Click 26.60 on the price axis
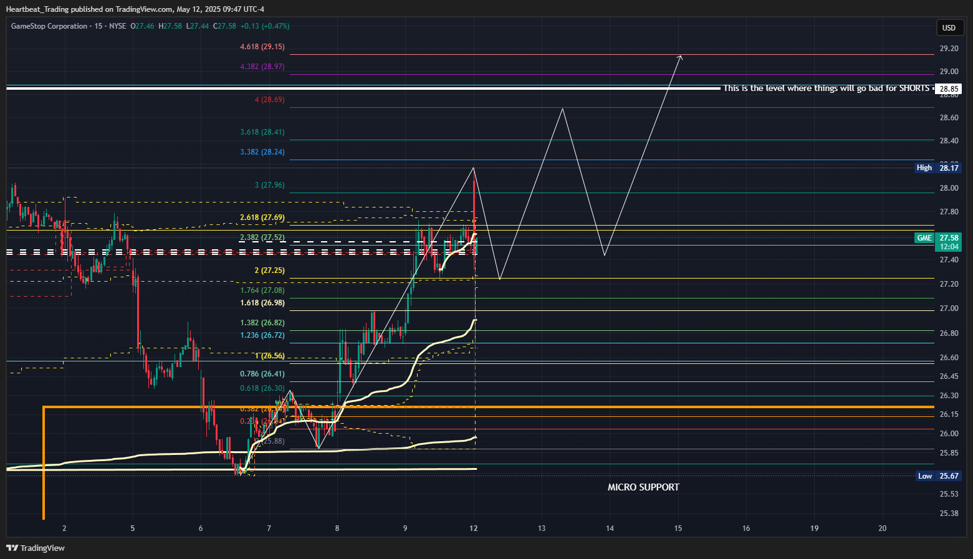 click(949, 358)
